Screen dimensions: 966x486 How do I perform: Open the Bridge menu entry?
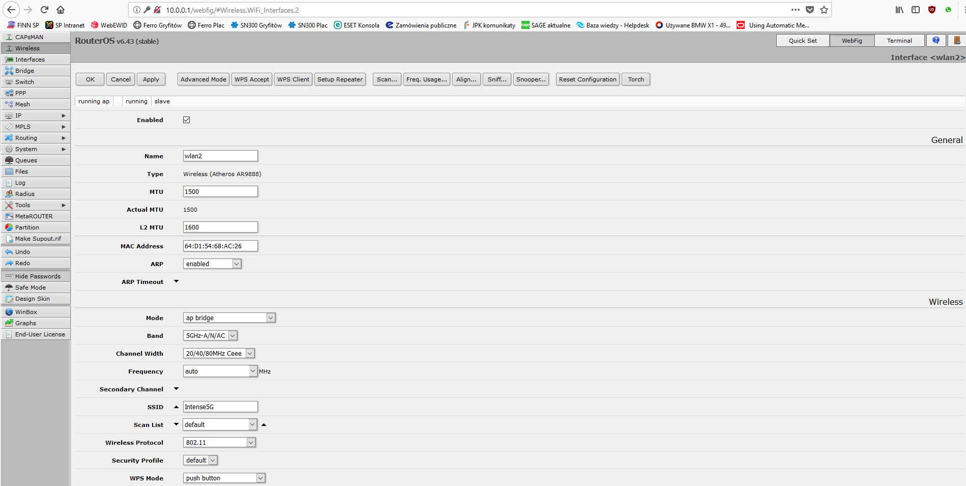[x=36, y=71]
